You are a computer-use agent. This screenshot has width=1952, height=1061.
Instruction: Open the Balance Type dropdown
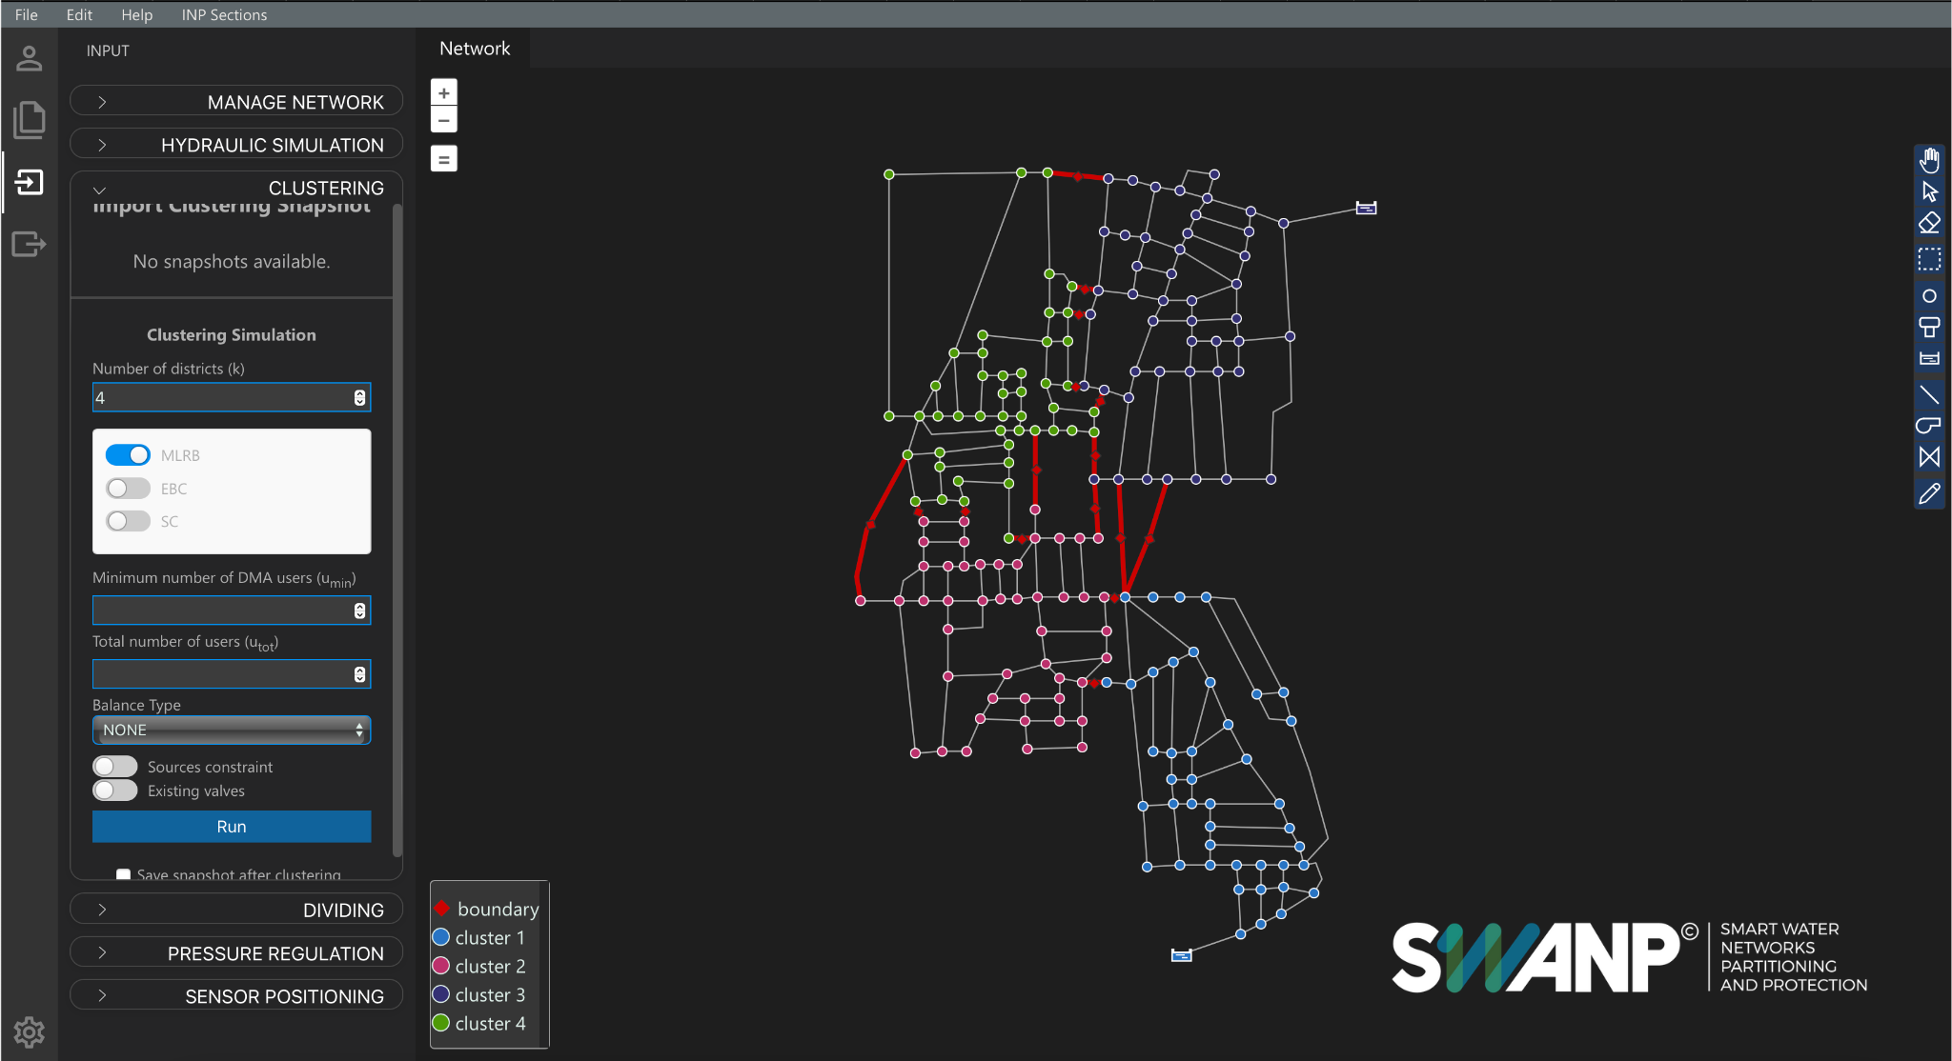232,731
